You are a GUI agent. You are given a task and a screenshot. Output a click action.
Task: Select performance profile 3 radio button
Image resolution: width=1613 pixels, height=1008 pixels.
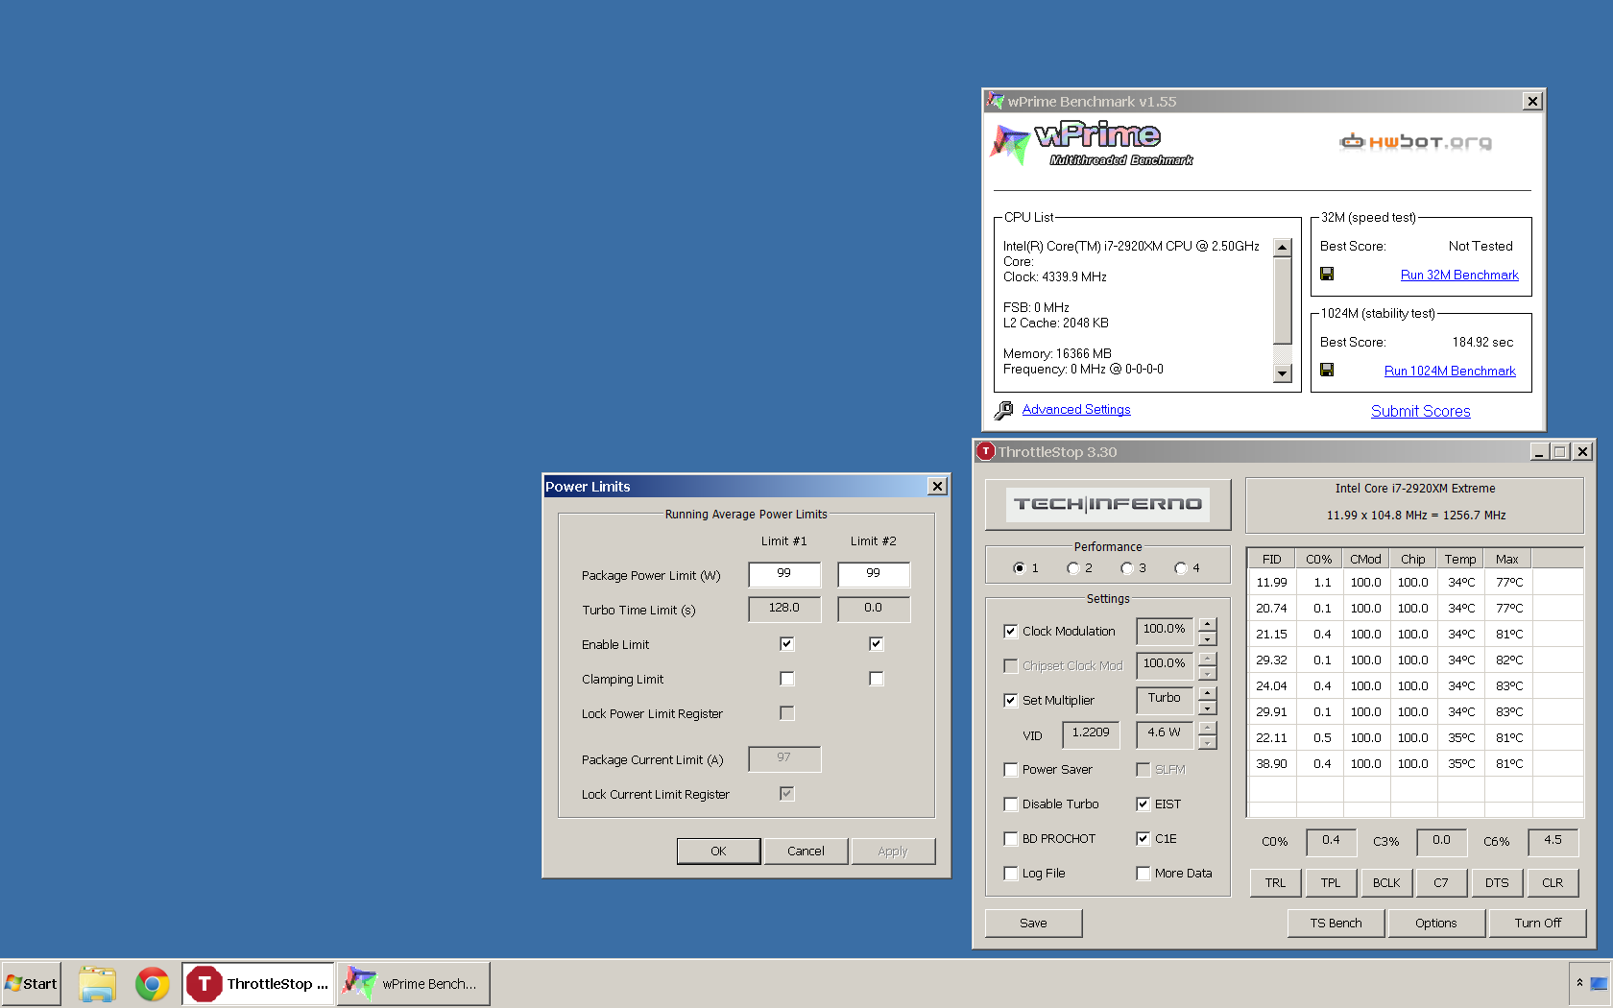1126,567
